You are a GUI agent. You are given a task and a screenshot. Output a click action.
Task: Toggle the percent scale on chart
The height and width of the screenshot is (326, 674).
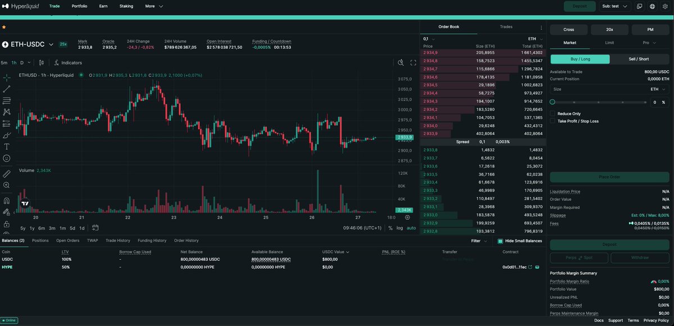tap(390, 228)
